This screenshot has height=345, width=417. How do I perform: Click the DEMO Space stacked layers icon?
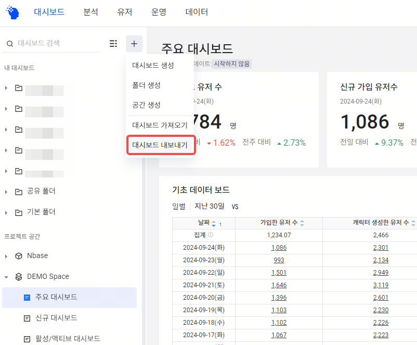tap(19, 277)
